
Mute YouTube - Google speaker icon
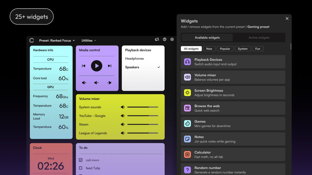(x=123, y=116)
